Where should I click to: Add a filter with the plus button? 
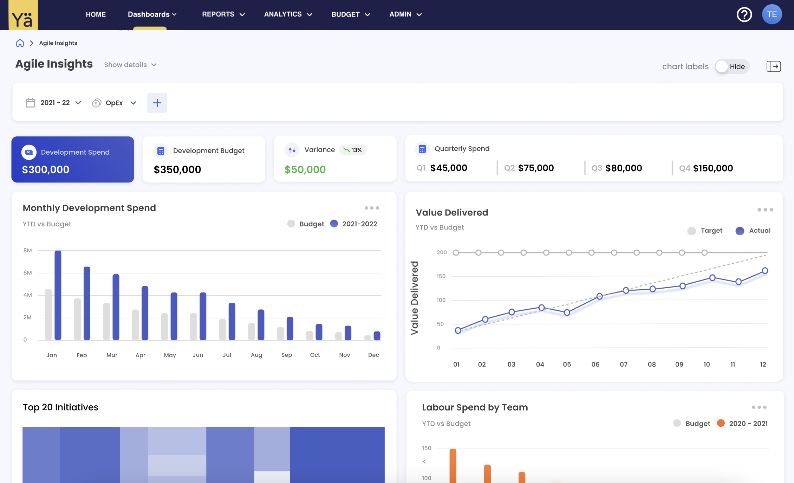pos(157,103)
